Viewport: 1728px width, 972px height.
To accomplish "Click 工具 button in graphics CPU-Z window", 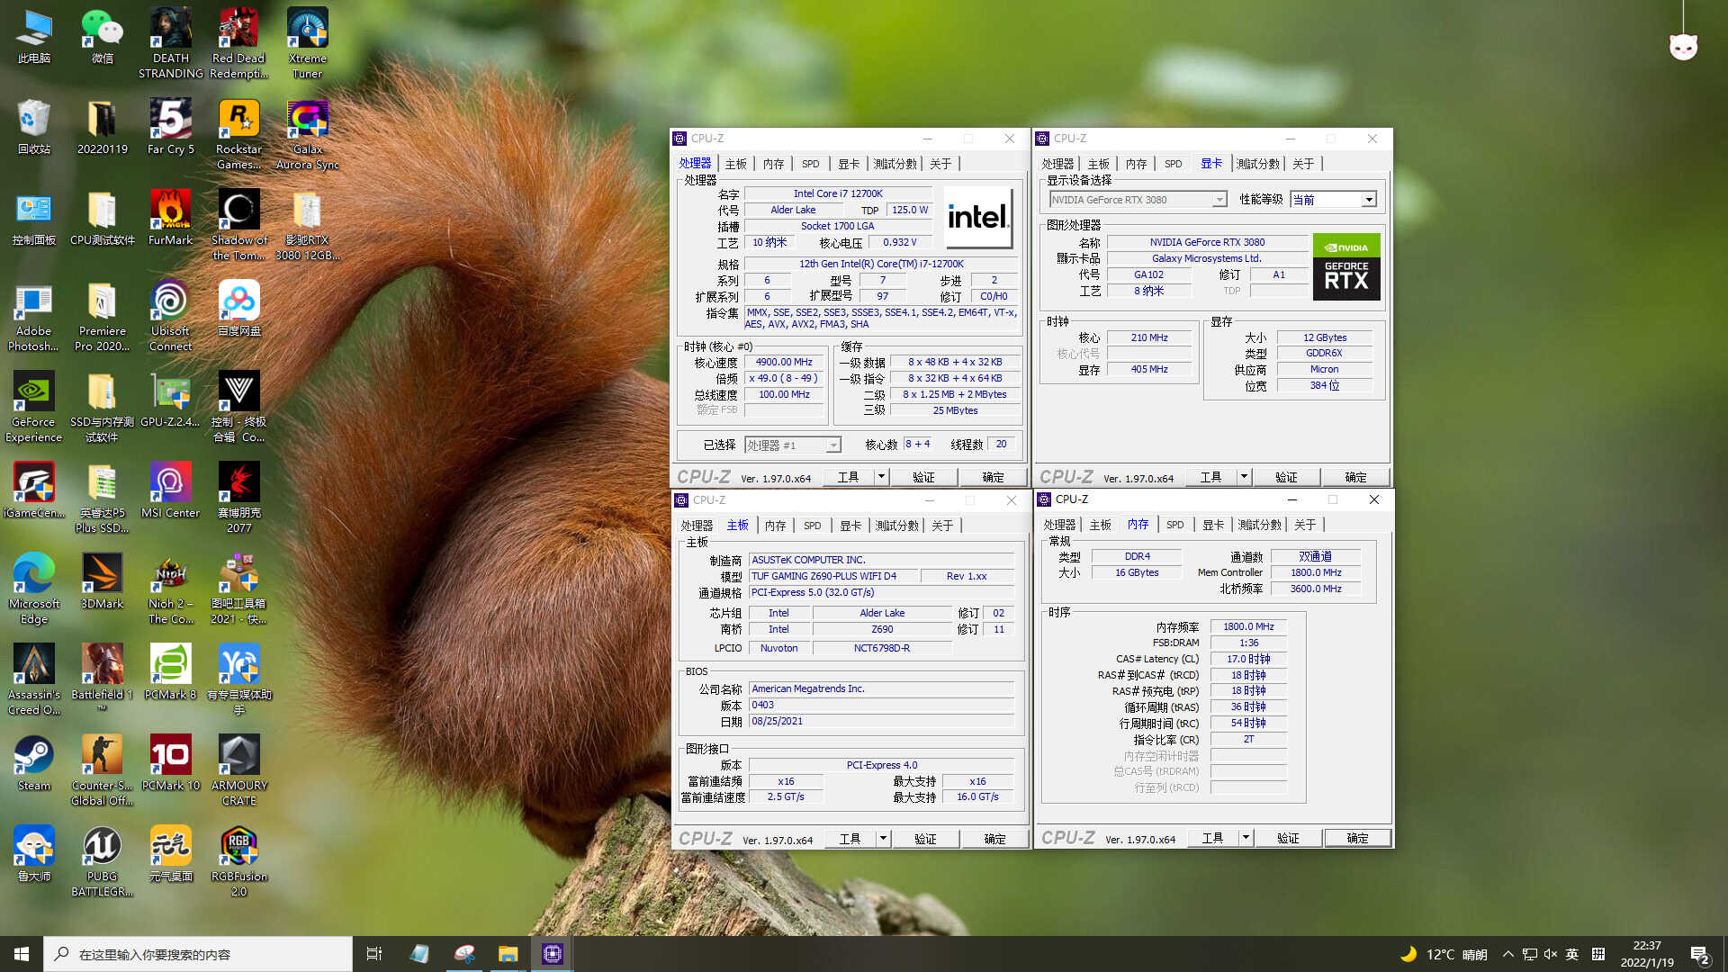I will (x=1211, y=477).
